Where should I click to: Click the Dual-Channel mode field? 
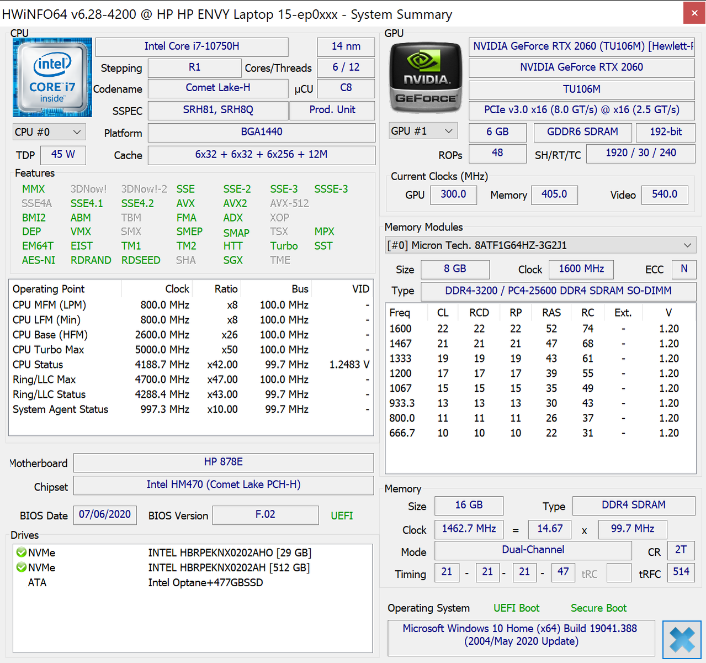click(533, 550)
